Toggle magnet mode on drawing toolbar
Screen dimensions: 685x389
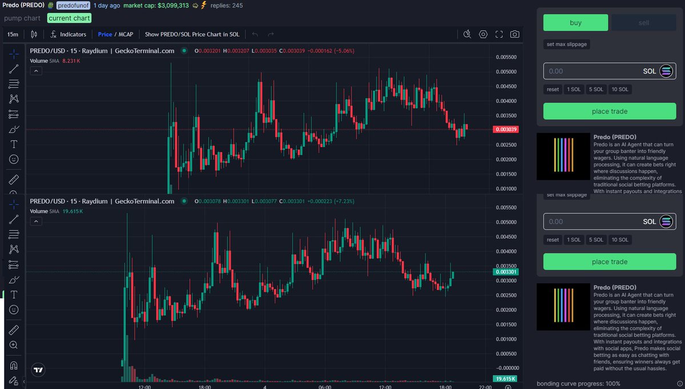(x=14, y=365)
